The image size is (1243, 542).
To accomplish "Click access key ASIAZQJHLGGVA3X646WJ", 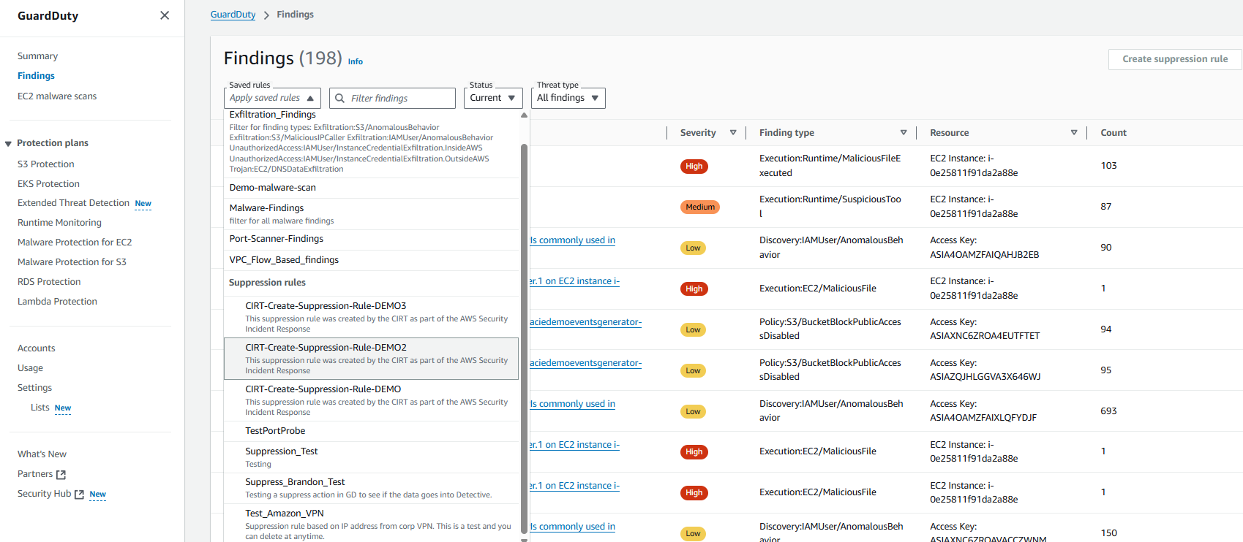I will 985,377.
